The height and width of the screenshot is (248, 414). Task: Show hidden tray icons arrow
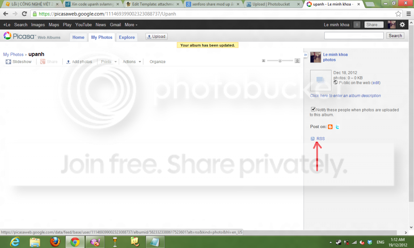pos(331,242)
